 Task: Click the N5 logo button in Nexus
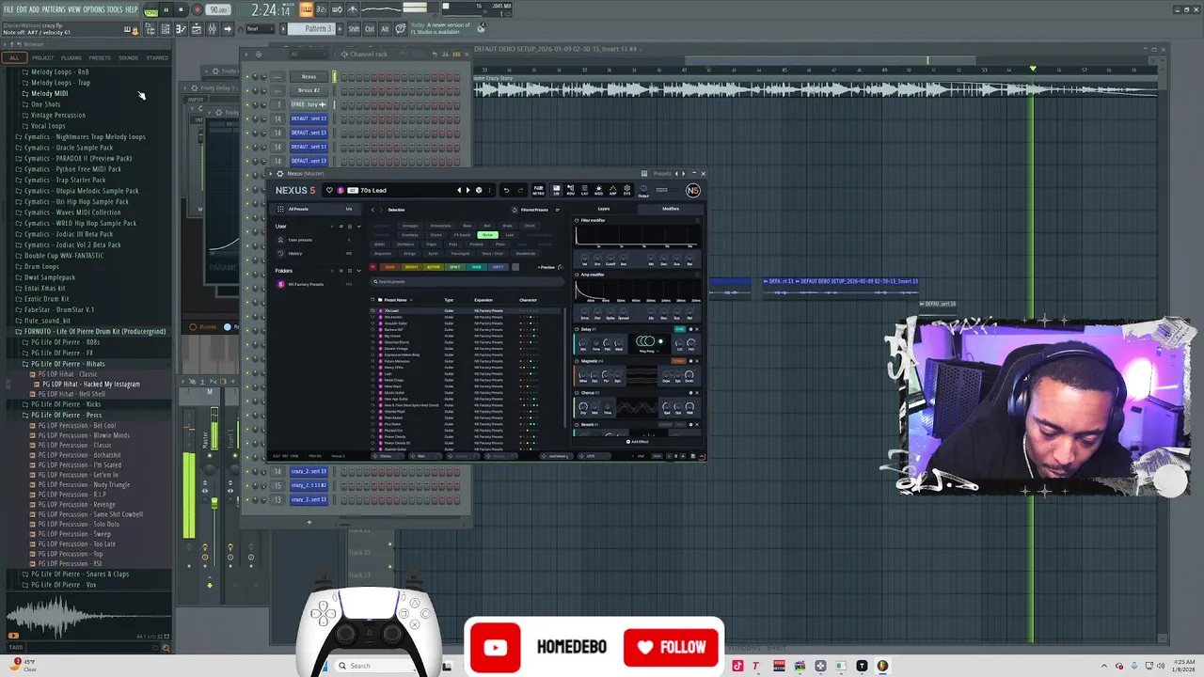(693, 191)
